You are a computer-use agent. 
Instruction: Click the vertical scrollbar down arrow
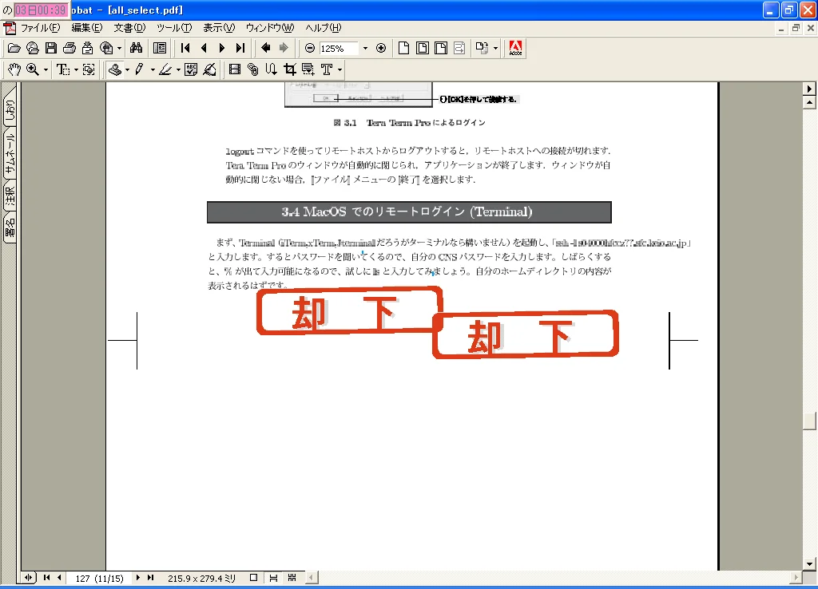(810, 563)
